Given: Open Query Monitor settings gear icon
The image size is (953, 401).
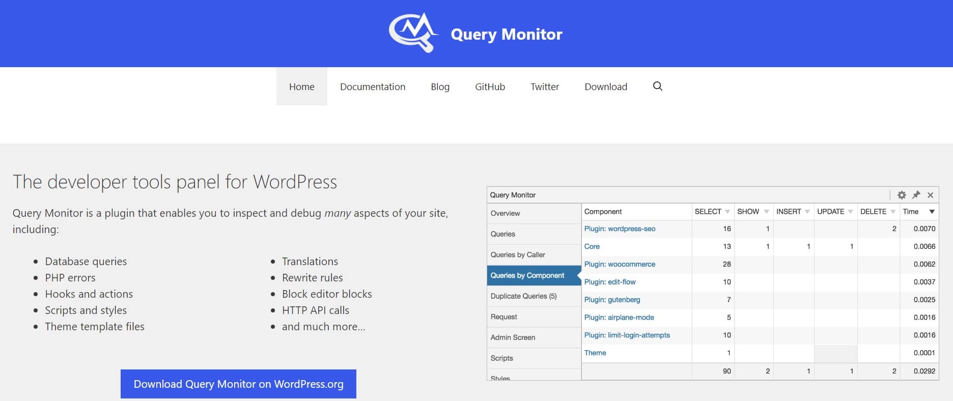Looking at the screenshot, I should coord(902,195).
